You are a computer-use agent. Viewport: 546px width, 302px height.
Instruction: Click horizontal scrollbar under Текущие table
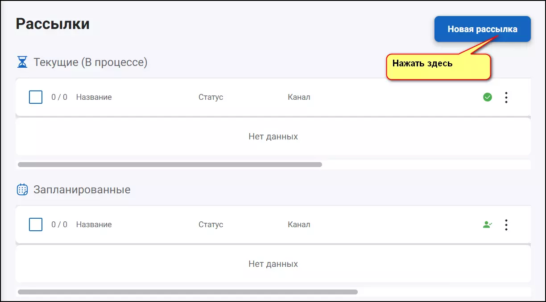coord(170,164)
